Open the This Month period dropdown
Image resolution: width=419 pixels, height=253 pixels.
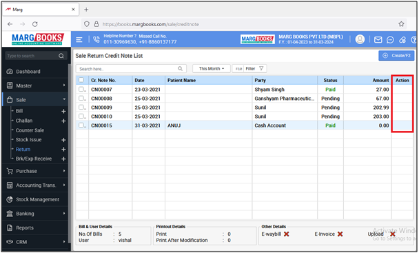tap(212, 69)
